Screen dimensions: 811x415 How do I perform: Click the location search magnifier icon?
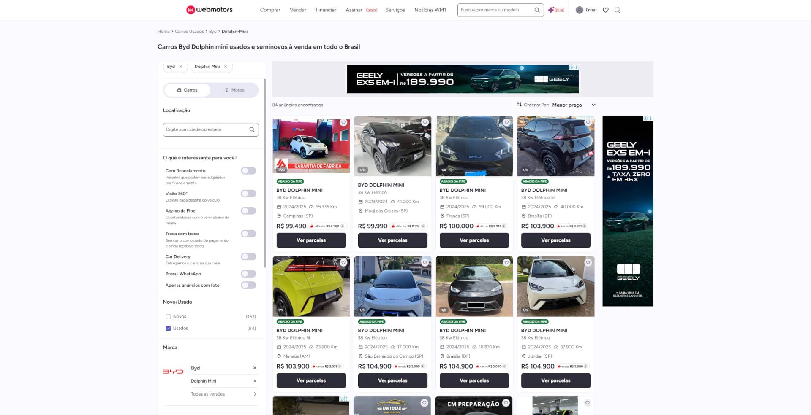[x=252, y=129]
